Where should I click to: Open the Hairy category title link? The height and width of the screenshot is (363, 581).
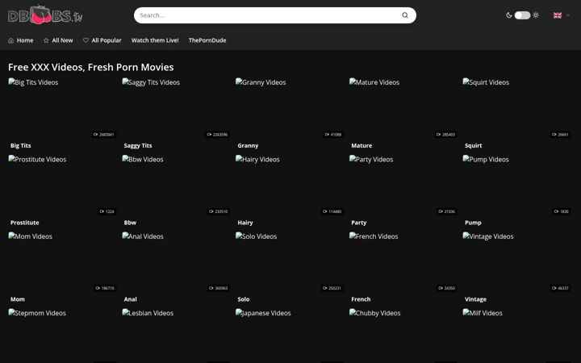[245, 223]
